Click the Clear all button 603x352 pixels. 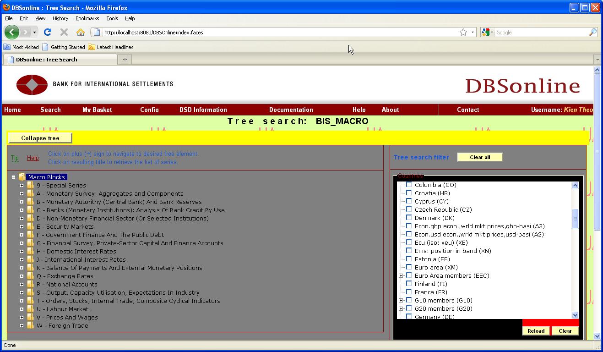point(480,157)
